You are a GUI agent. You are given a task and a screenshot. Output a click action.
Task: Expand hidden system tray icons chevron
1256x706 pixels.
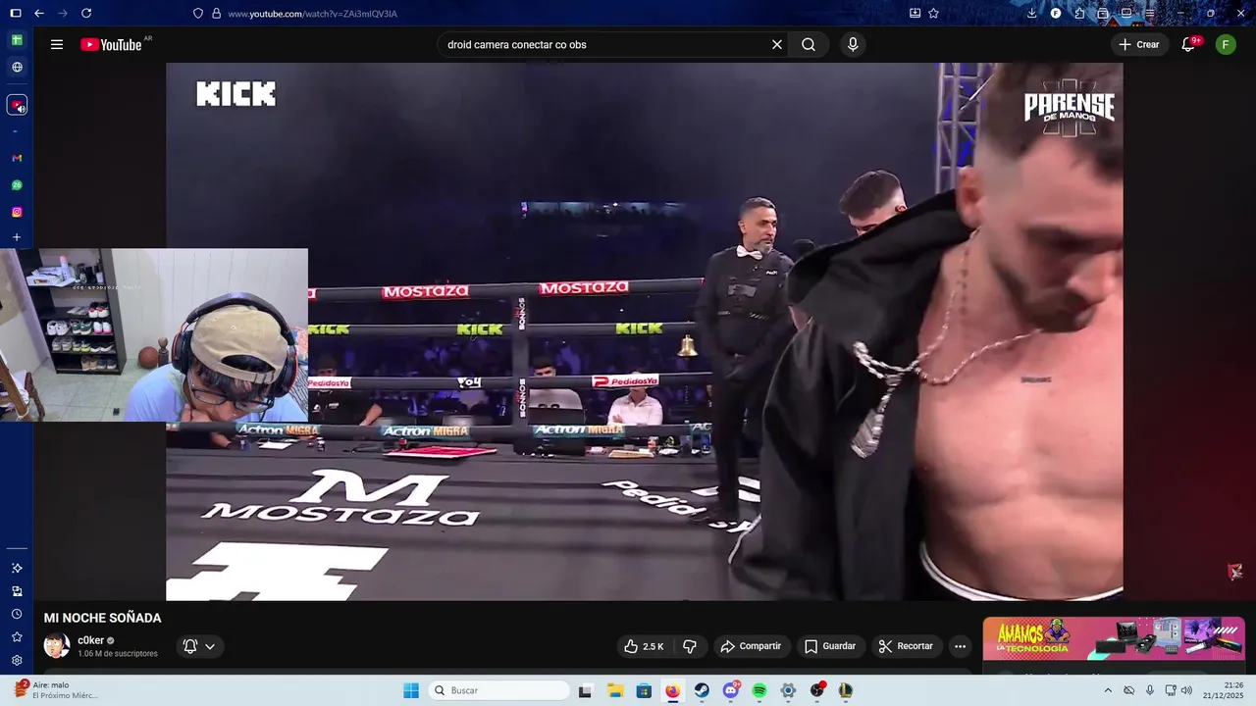tap(1108, 690)
